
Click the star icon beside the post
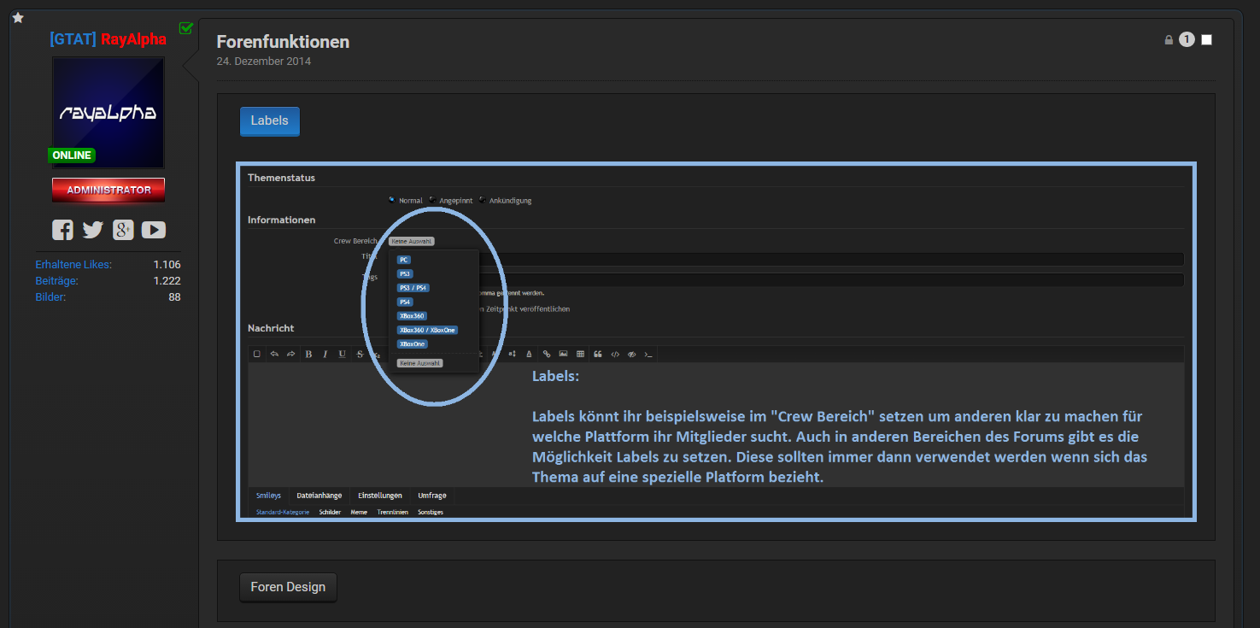(x=18, y=18)
